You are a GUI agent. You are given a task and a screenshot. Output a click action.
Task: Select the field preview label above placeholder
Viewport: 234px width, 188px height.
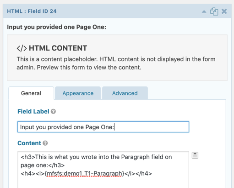coord(57,27)
